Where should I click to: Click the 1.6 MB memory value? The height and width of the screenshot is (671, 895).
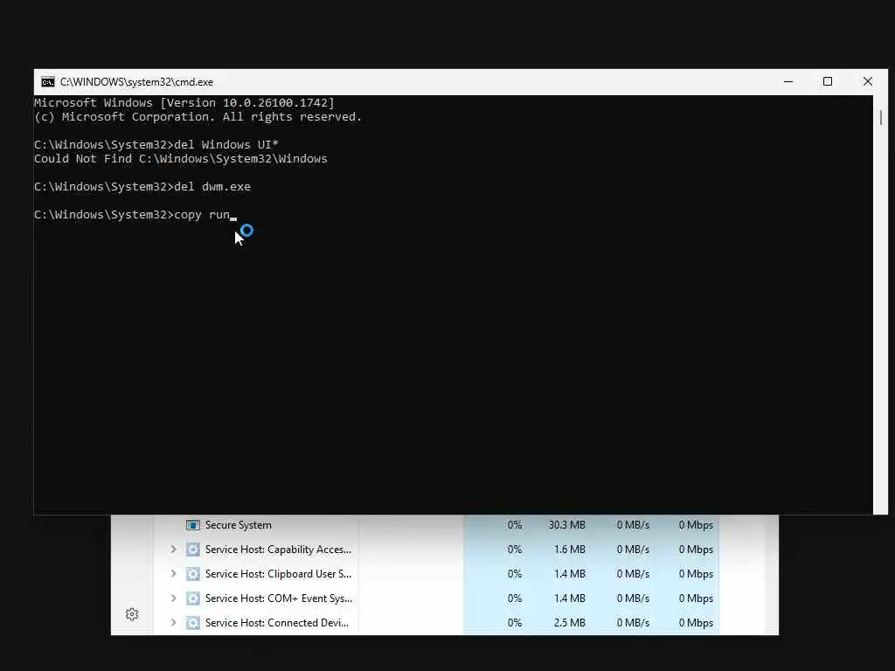click(x=570, y=550)
